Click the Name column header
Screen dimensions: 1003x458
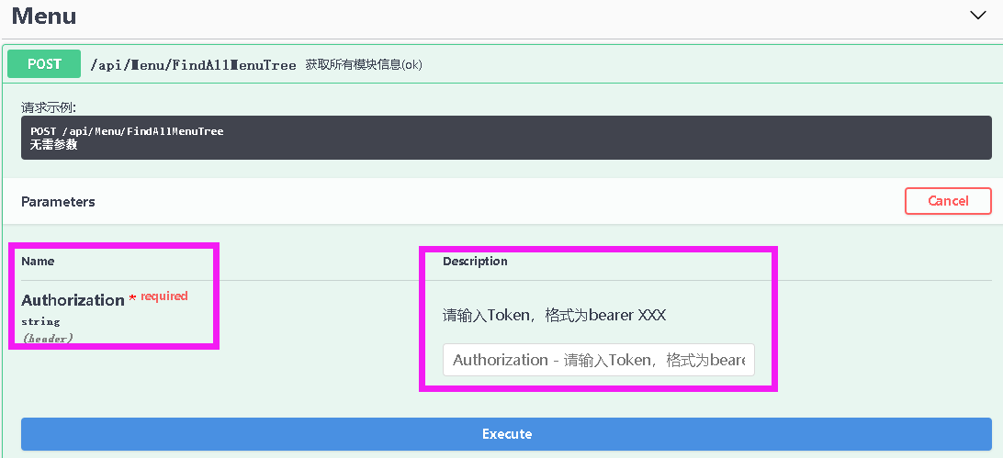coord(38,262)
